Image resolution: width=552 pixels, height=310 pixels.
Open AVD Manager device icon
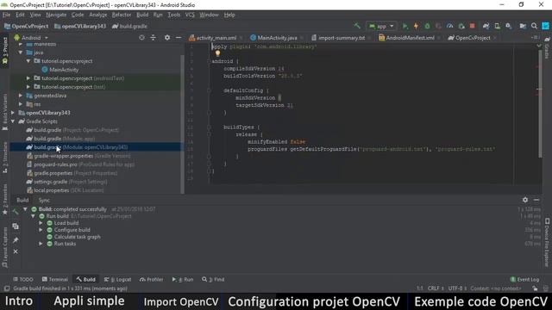point(497,26)
